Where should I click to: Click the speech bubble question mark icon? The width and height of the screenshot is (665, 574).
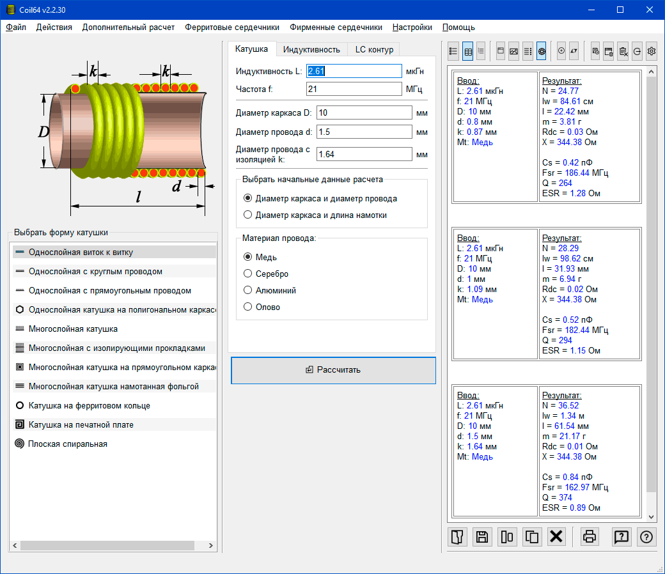click(x=622, y=537)
